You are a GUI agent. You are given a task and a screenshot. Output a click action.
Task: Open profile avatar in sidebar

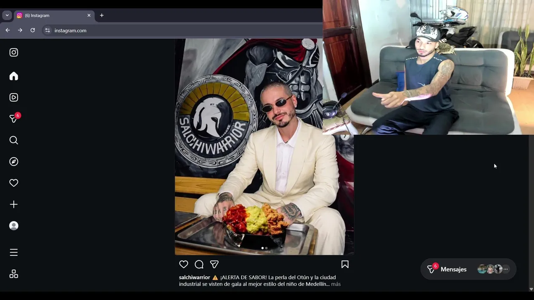pyautogui.click(x=14, y=225)
